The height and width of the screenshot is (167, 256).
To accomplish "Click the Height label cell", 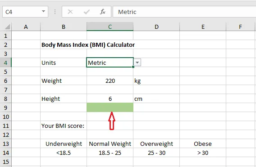I will point(64,99).
